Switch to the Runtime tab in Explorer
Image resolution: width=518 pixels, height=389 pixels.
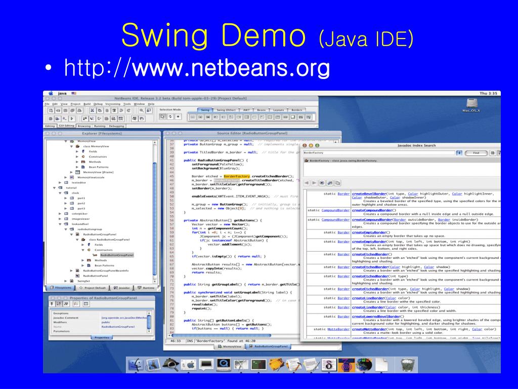146,288
